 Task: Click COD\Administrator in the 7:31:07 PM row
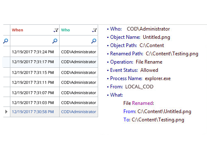[x=79, y=93]
